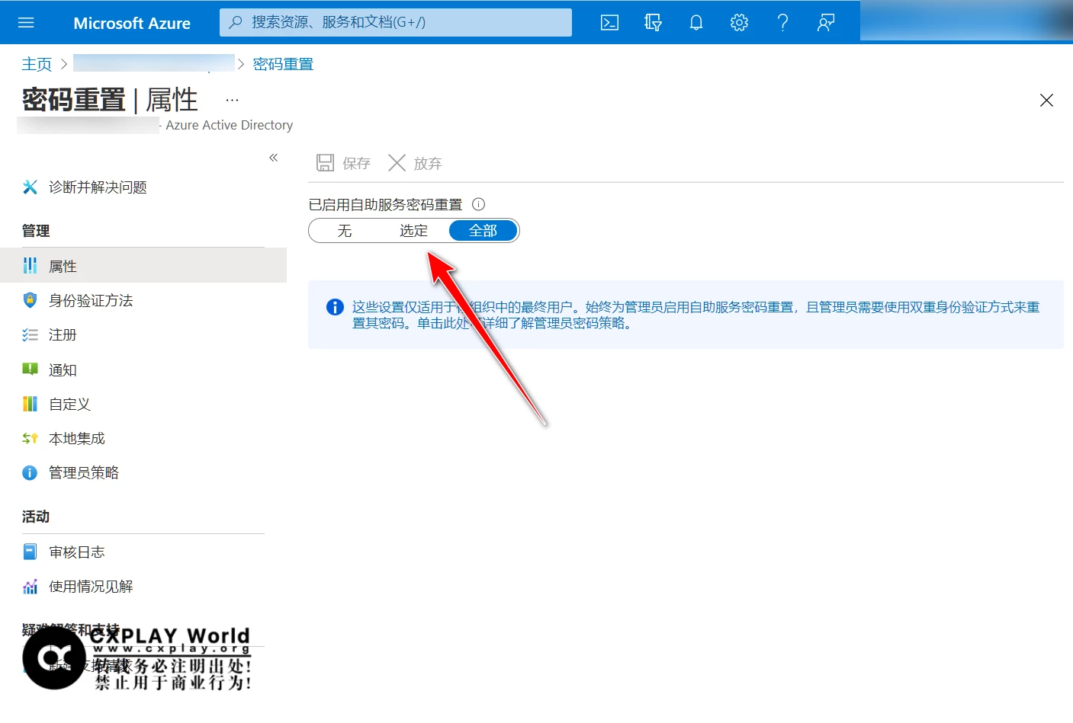The height and width of the screenshot is (723, 1073).
Task: Click 主页 breadcrumb link
Action: pos(37,64)
